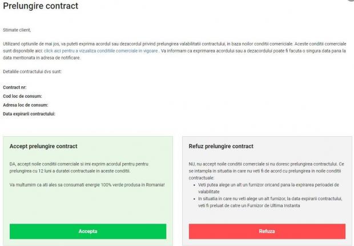
Task: Click the Contract nr label
Action: 15,87
